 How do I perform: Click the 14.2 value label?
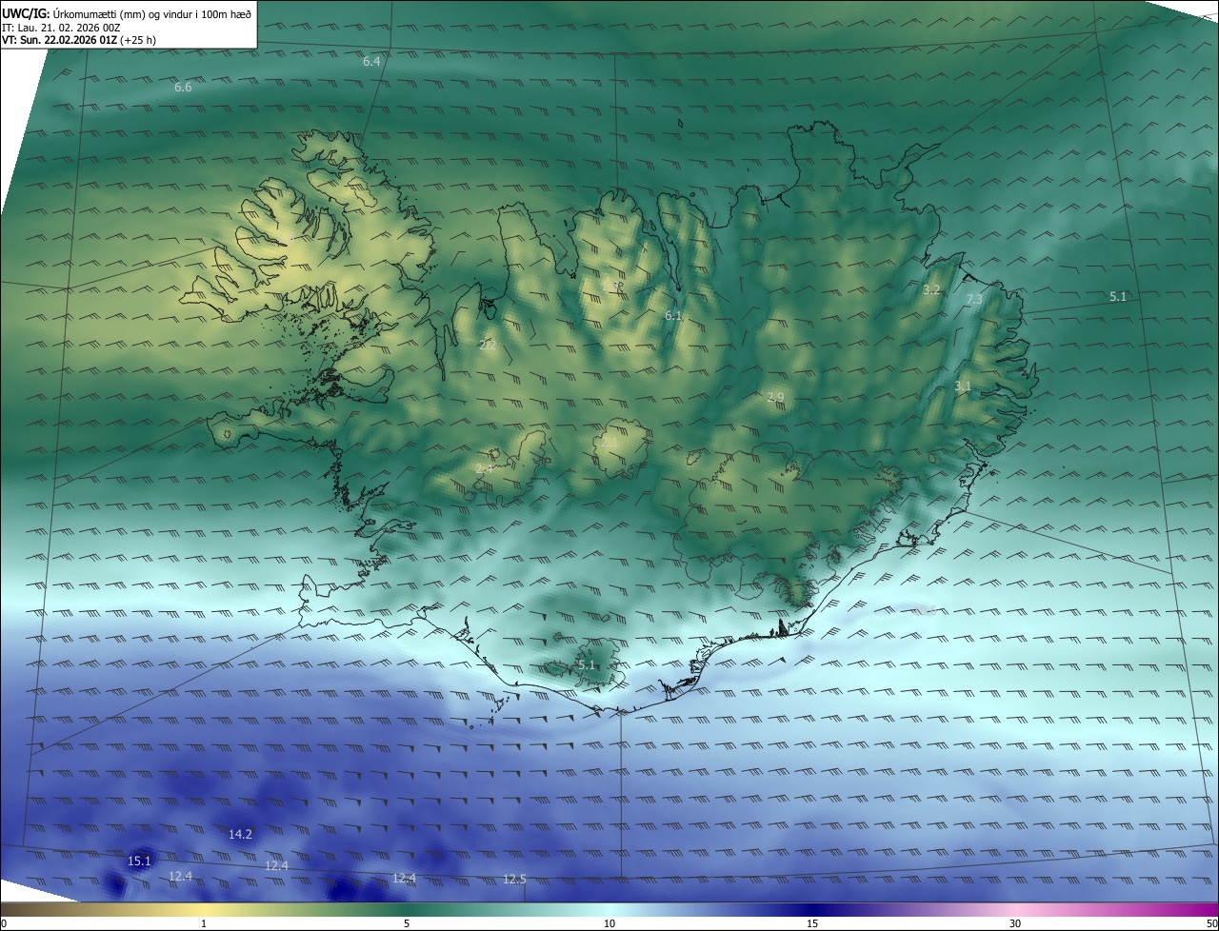tap(240, 834)
